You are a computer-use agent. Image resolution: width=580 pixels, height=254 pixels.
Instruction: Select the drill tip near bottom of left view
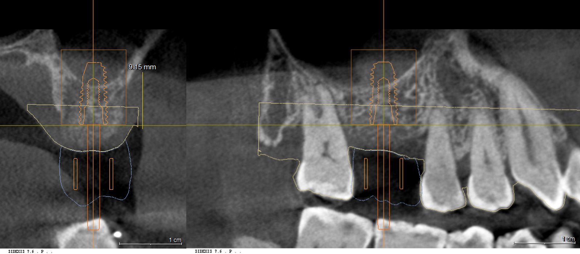coord(93,225)
